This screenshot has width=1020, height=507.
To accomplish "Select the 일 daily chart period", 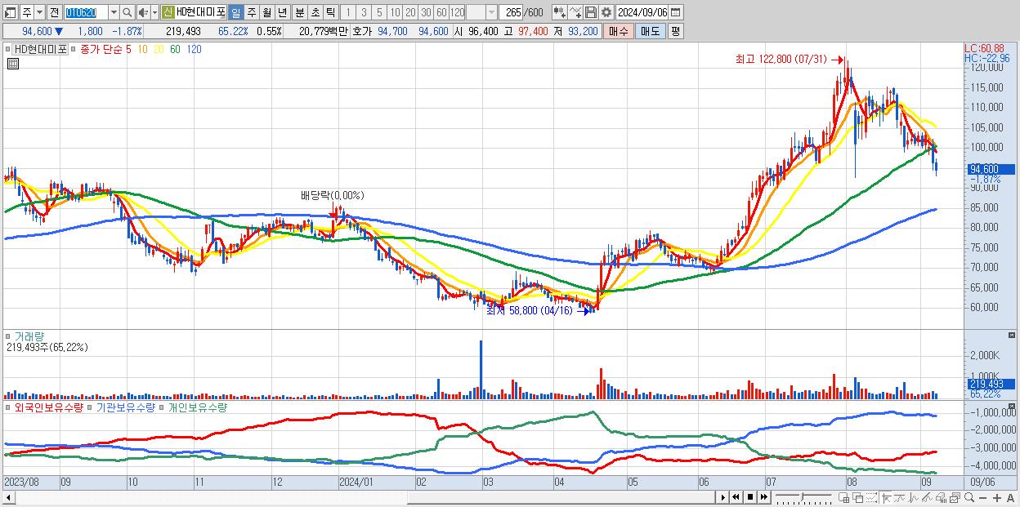I will (235, 12).
